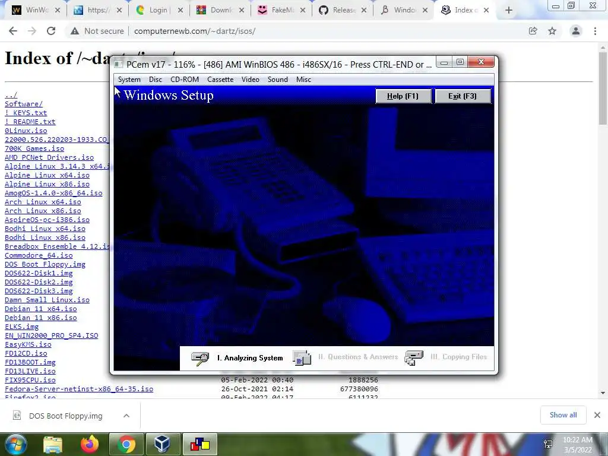The width and height of the screenshot is (608, 456).
Task: Click the Questions & Answers step icon
Action: pyautogui.click(x=302, y=358)
